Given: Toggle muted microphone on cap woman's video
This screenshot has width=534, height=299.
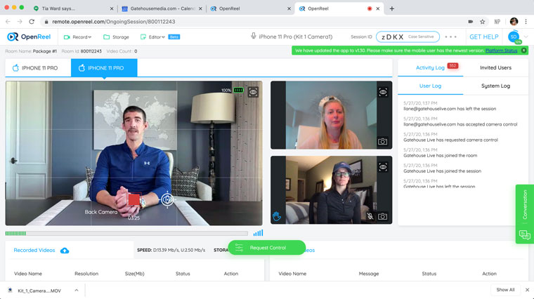Looking at the screenshot, I should [x=370, y=216].
